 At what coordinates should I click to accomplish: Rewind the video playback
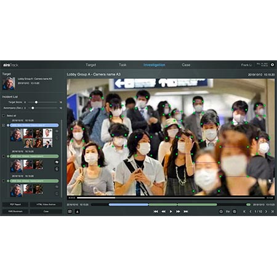click(x=163, y=211)
